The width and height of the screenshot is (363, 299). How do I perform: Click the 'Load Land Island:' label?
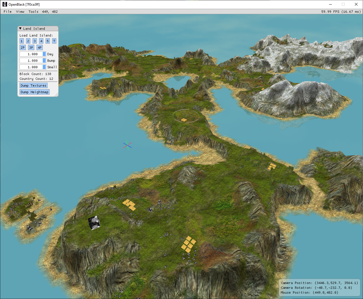tap(36, 35)
